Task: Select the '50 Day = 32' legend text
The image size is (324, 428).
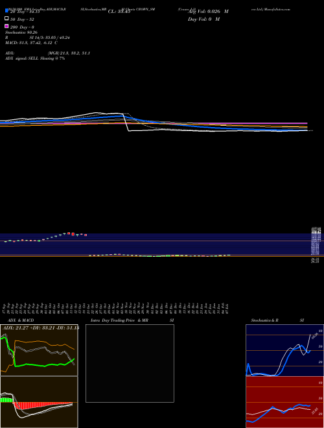Action: [x=22, y=19]
